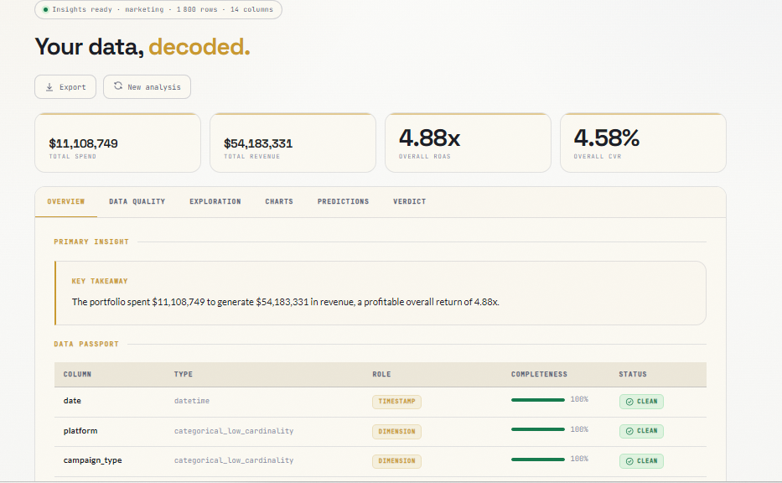Click the CLEAN status badge for campaign_type
Viewport: 782px width, 483px height.
pyautogui.click(x=641, y=461)
